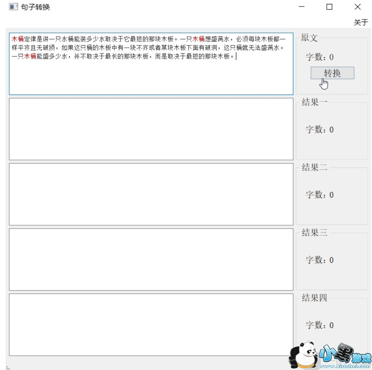Minimize the 句子转换 window
This screenshot has width=372, height=370.
coord(301,7)
